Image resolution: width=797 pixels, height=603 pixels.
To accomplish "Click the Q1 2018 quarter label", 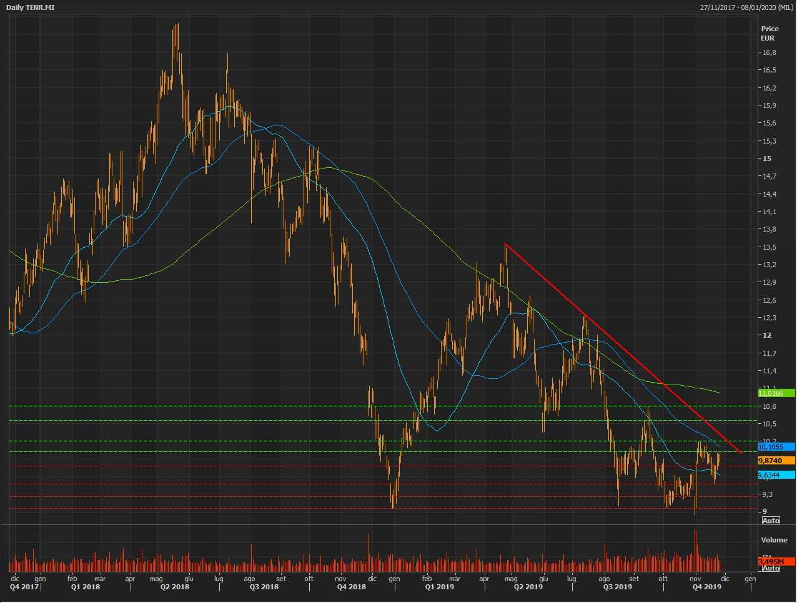I will point(85,587).
